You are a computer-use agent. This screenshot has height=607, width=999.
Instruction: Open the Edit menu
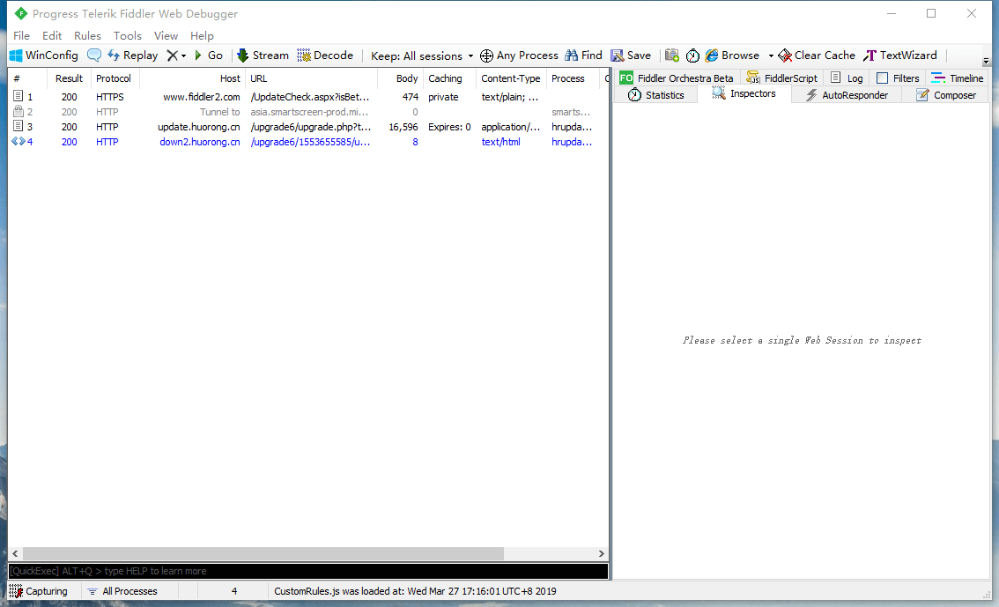(x=52, y=35)
